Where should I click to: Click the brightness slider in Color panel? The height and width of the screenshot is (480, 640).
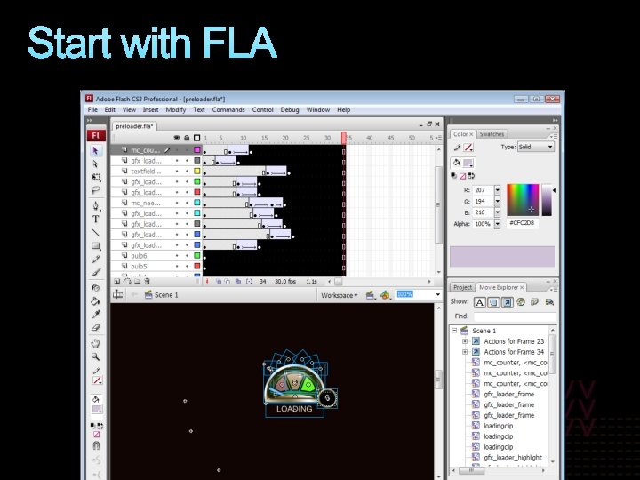click(547, 200)
